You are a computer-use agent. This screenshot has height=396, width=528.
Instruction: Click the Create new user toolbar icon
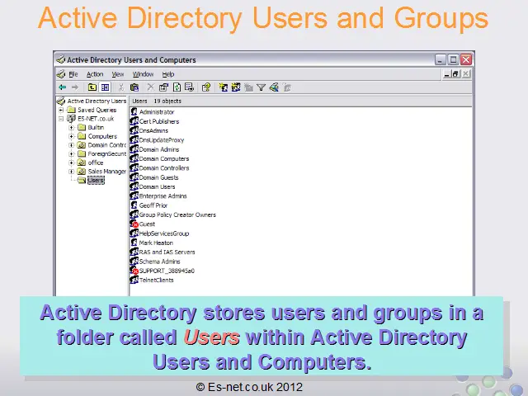tap(223, 87)
